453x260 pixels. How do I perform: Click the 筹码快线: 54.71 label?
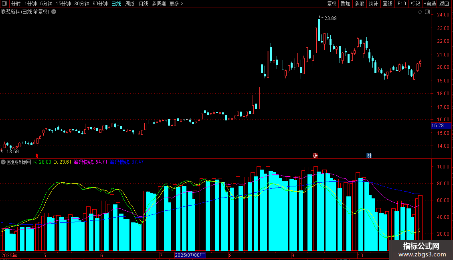point(91,162)
